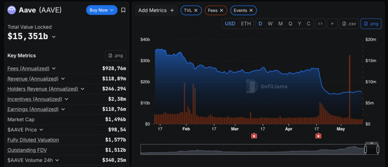
Task: Click the Fully Diluted Valuation label
Action: coord(33,140)
